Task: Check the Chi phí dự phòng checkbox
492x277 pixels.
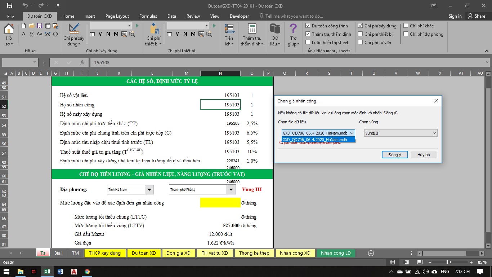Action: click(x=406, y=34)
